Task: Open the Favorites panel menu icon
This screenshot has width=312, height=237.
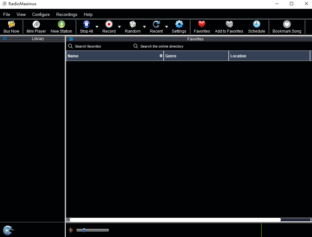Action: tap(71, 39)
